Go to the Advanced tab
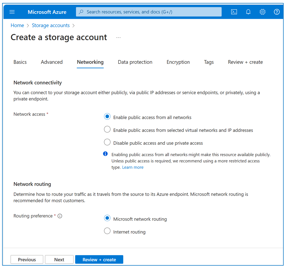285x267 pixels. pos(52,62)
